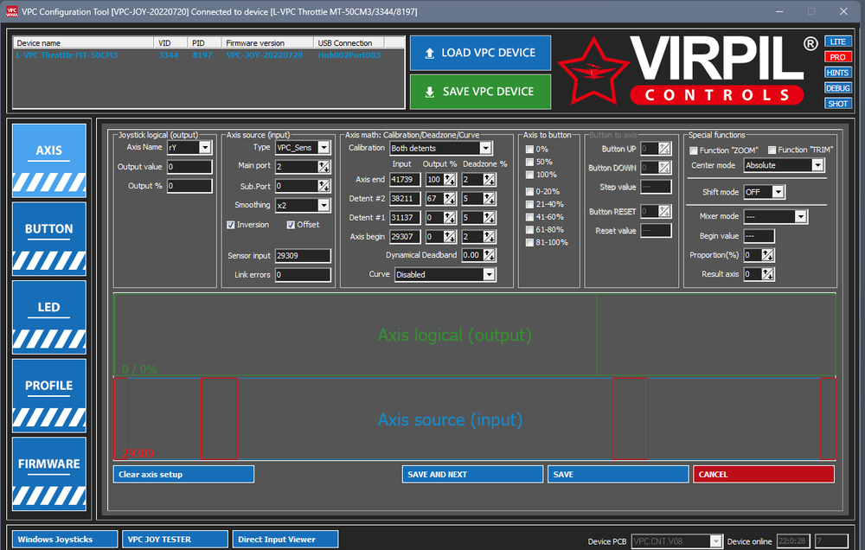Screen dimensions: 865x550
Task: Switch to the FIRMWARE tab
Action: (x=49, y=474)
